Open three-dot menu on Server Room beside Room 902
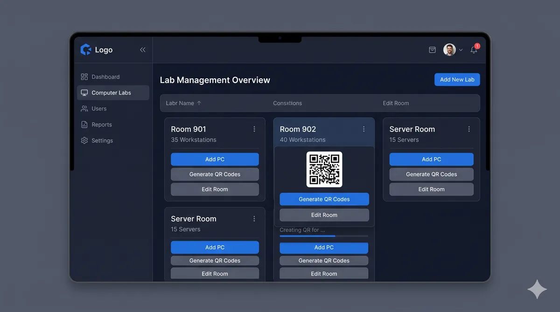Viewport: 560px width, 312px height. coord(469,129)
